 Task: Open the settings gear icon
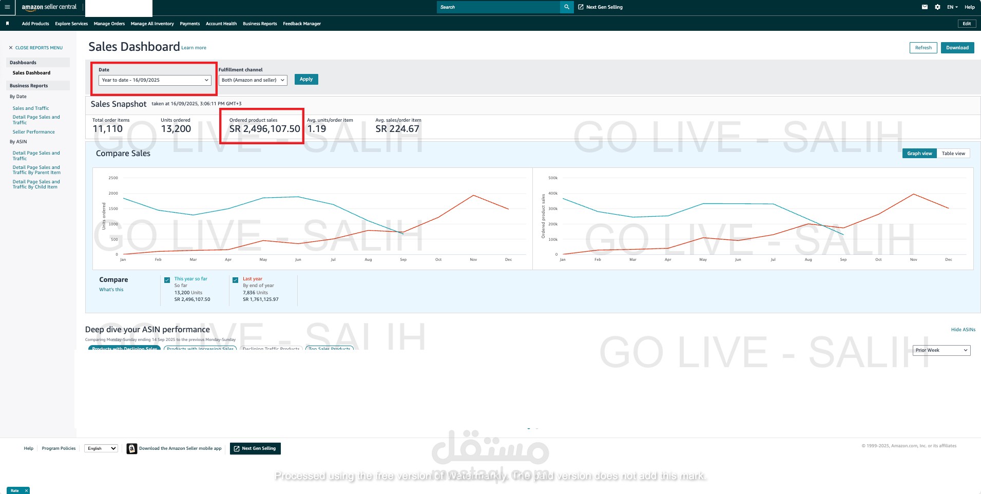point(937,7)
